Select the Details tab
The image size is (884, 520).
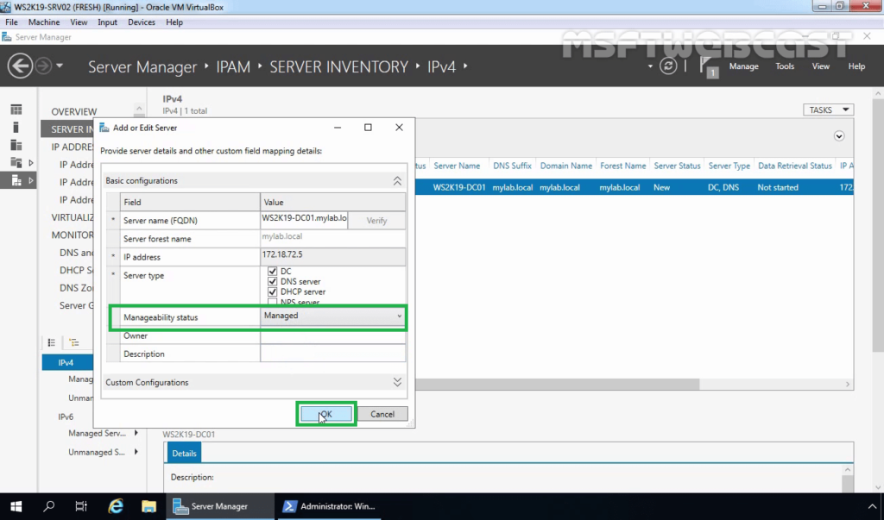pos(184,453)
